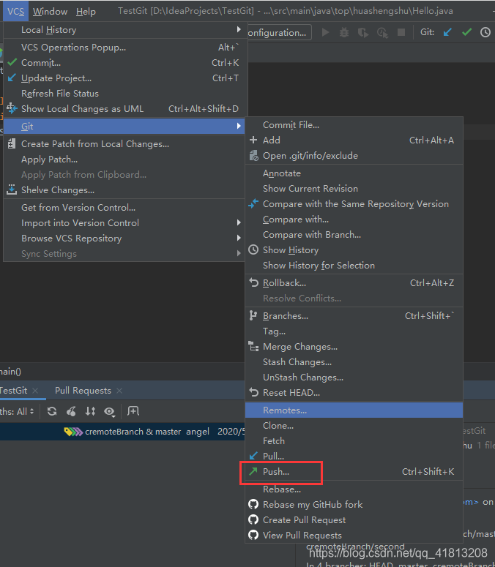Choose Stash Changes...
Screen dimensions: 495x567
pos(354,362)
